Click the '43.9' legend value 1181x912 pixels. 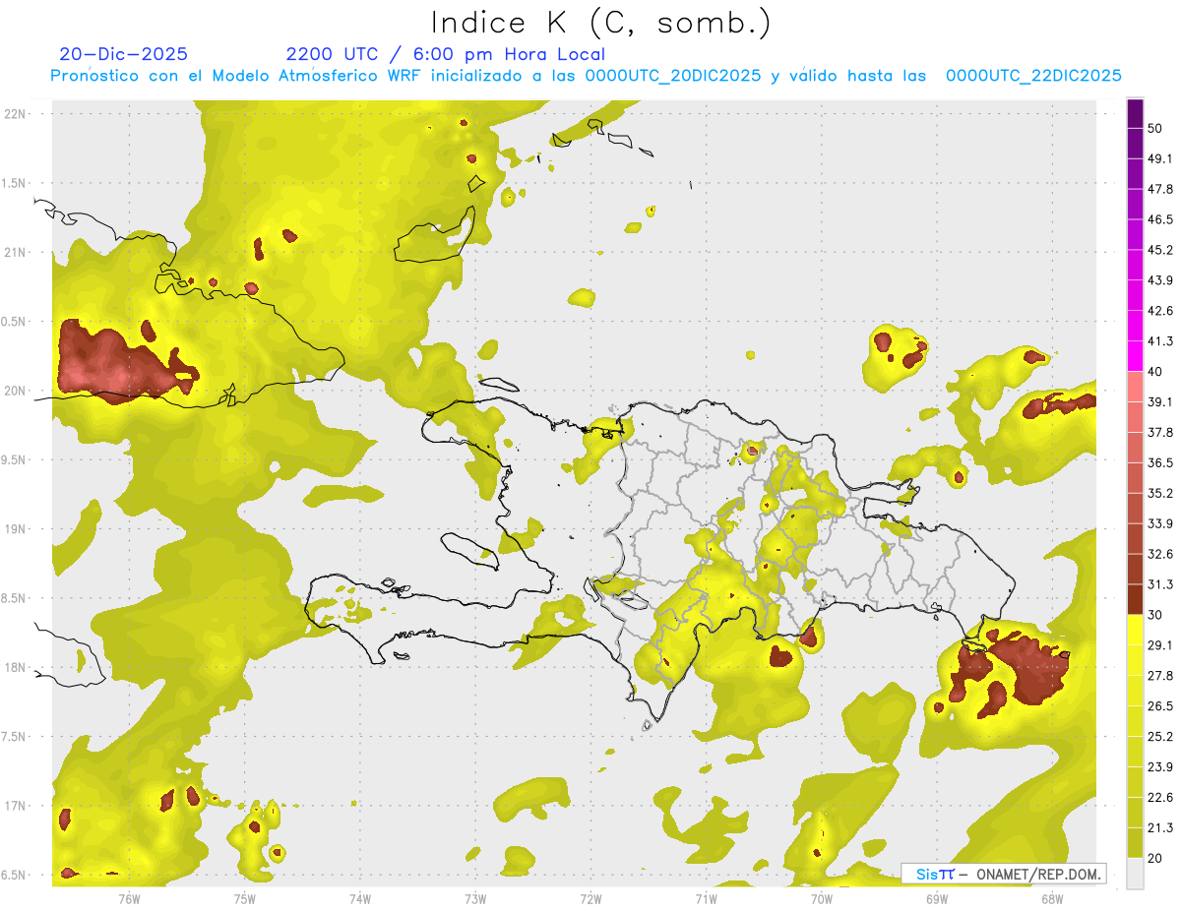click(1160, 280)
